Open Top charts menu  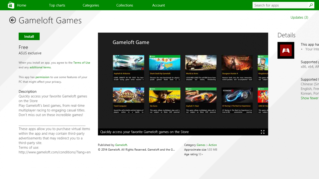point(57,5)
